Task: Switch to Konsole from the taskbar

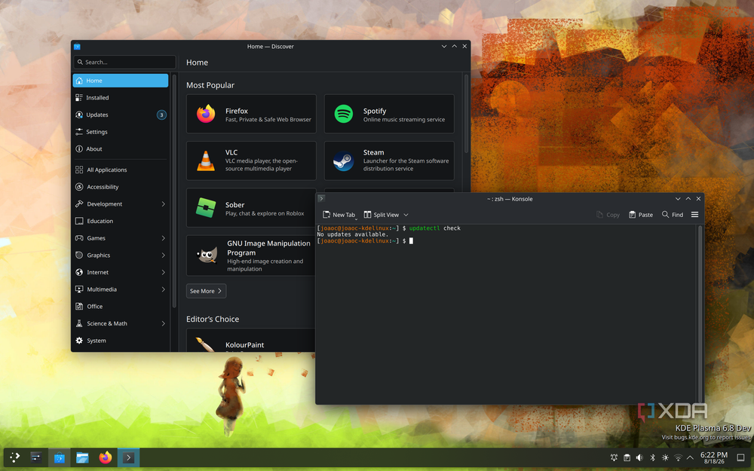Action: (x=128, y=457)
